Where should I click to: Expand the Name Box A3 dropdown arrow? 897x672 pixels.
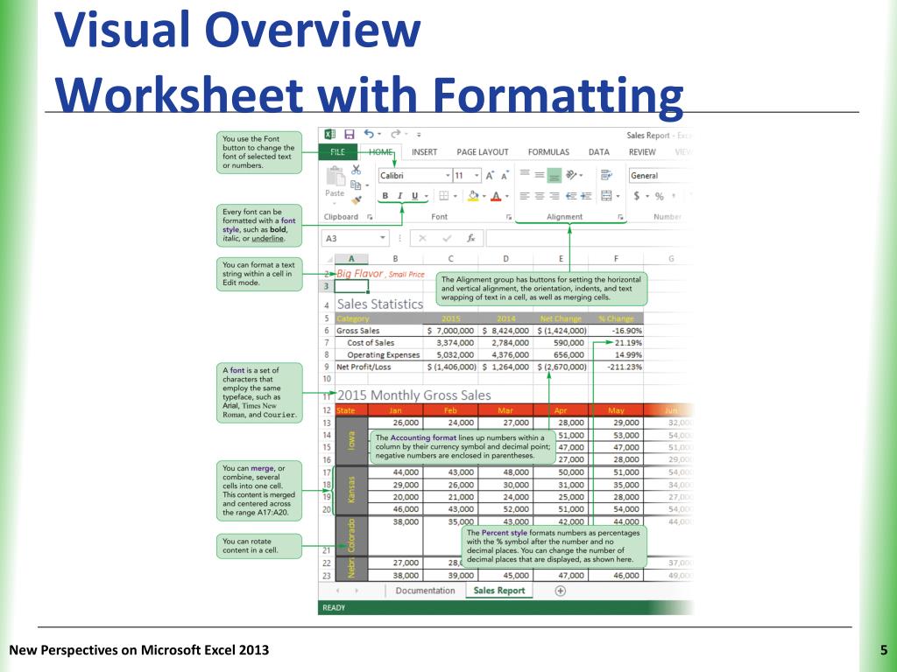coord(382,238)
